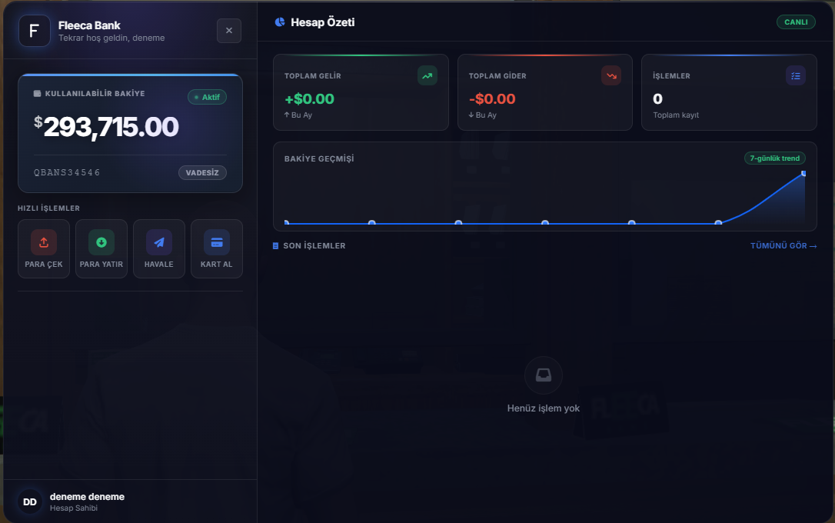Click the empty inbox icon
835x523 pixels.
543,375
